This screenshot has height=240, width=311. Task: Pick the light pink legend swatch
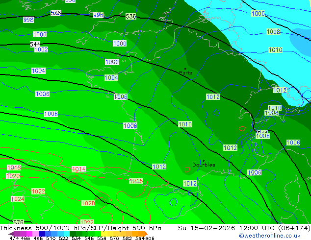click(x=35, y=234)
